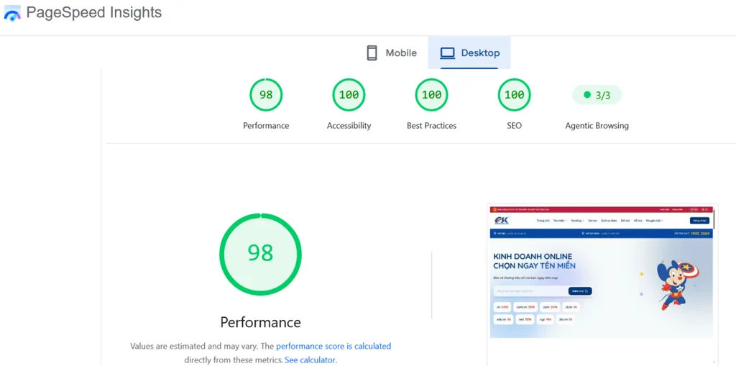The width and height of the screenshot is (736, 366).
Task: Open the "See calculator." link
Action: (x=310, y=360)
